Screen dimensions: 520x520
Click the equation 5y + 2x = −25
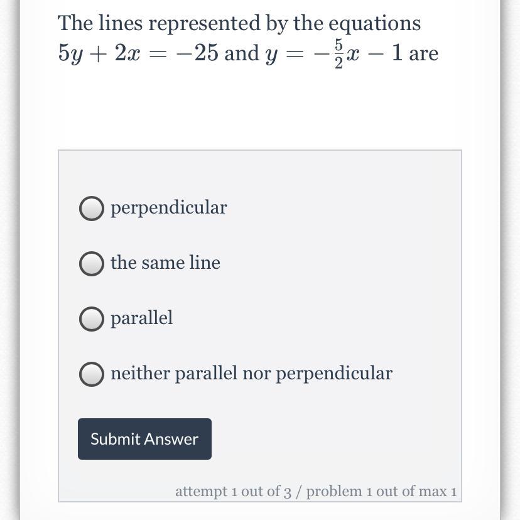pyautogui.click(x=138, y=53)
